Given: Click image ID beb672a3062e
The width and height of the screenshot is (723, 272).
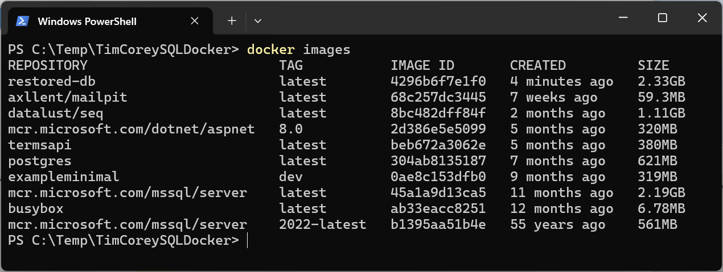Looking at the screenshot, I should [438, 145].
